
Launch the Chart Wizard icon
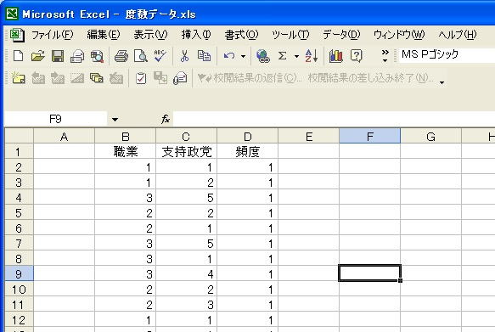336,56
